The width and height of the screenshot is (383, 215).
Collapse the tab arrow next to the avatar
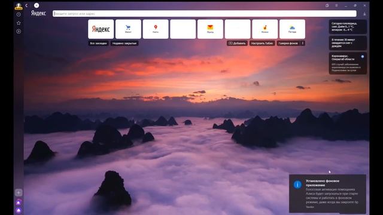click(x=26, y=5)
